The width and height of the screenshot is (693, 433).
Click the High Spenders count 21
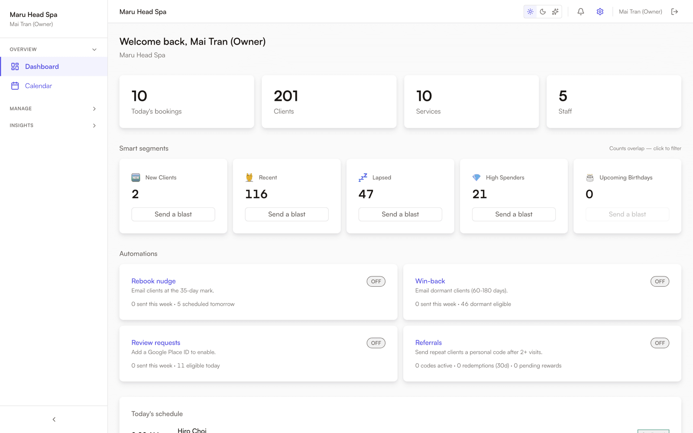point(479,194)
